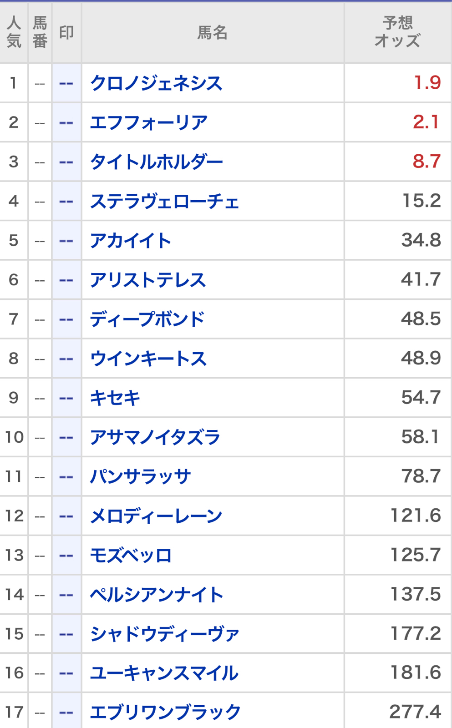Click the アリストテレス link

click(x=148, y=280)
